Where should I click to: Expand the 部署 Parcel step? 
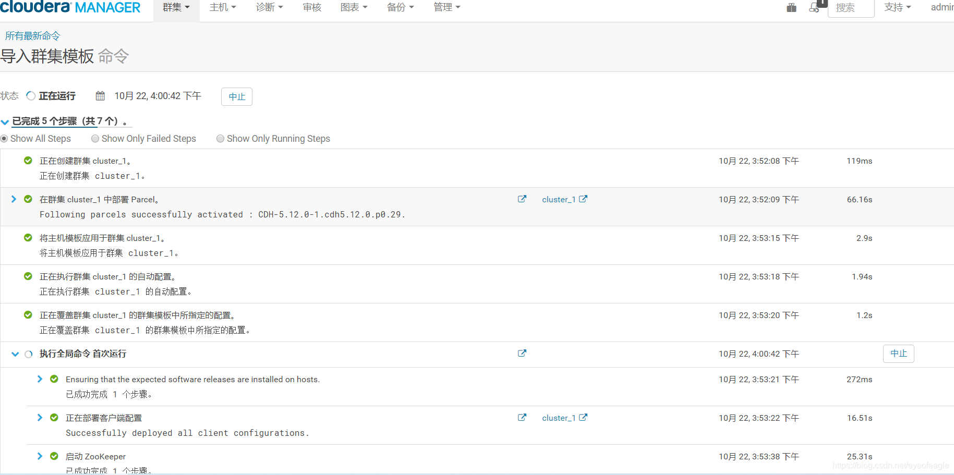(14, 199)
